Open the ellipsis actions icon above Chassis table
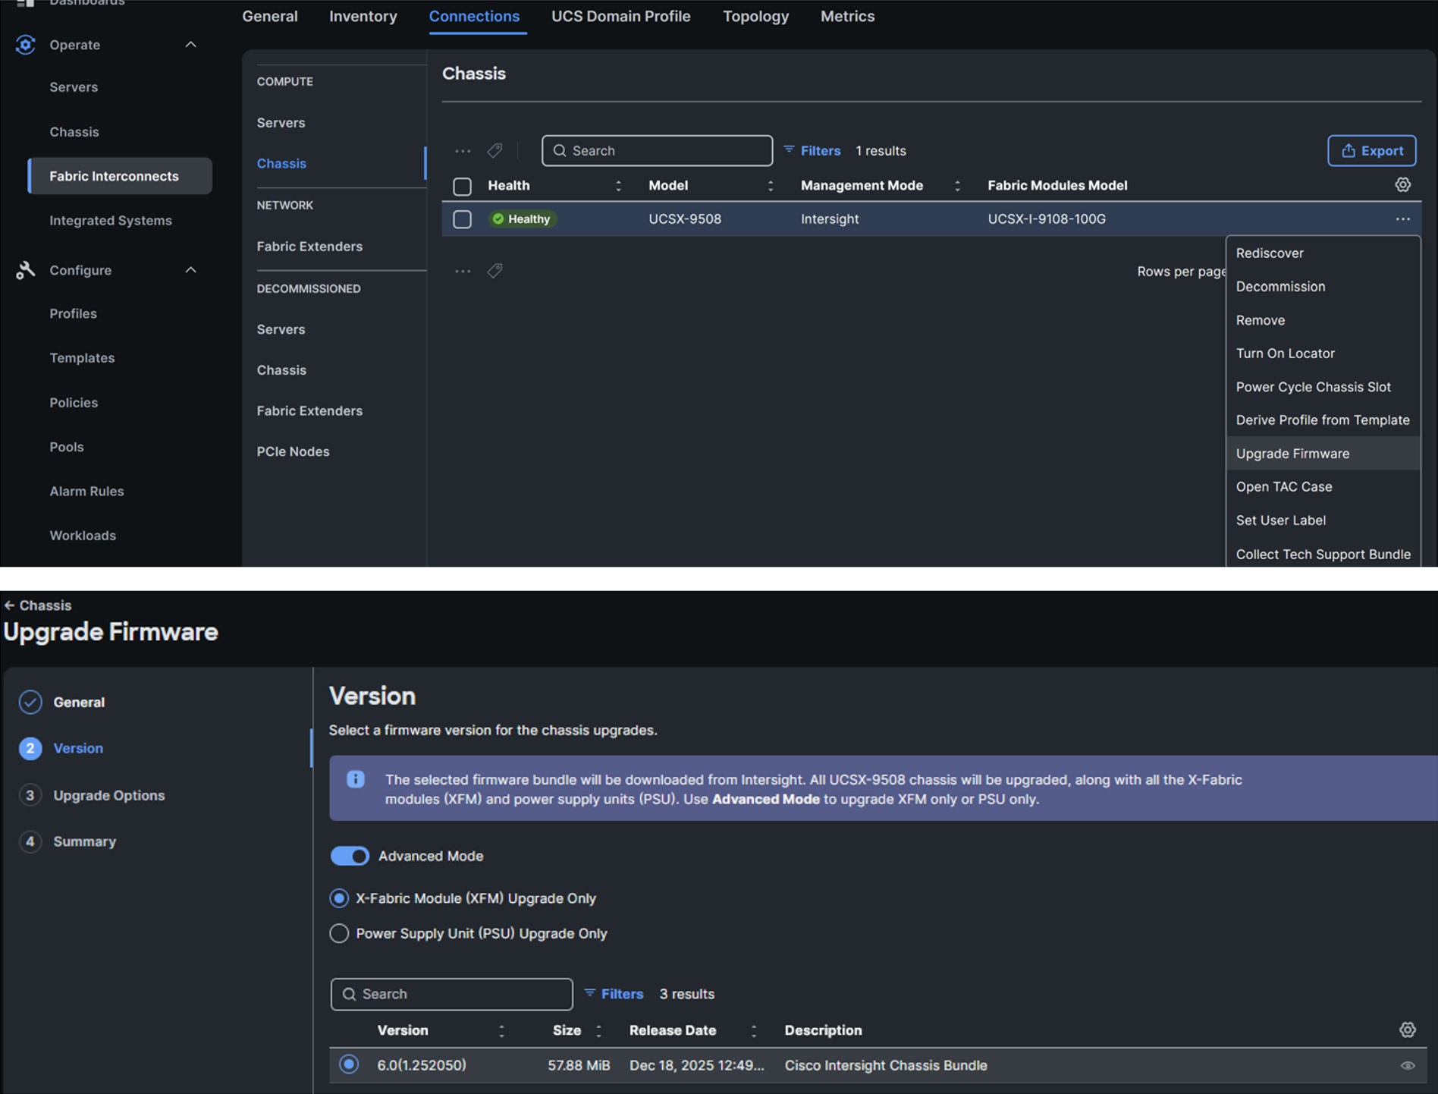The image size is (1438, 1094). (x=463, y=151)
